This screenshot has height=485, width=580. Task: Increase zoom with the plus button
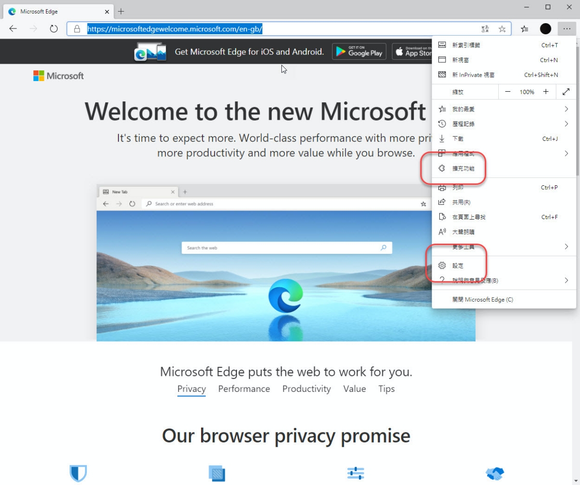546,92
